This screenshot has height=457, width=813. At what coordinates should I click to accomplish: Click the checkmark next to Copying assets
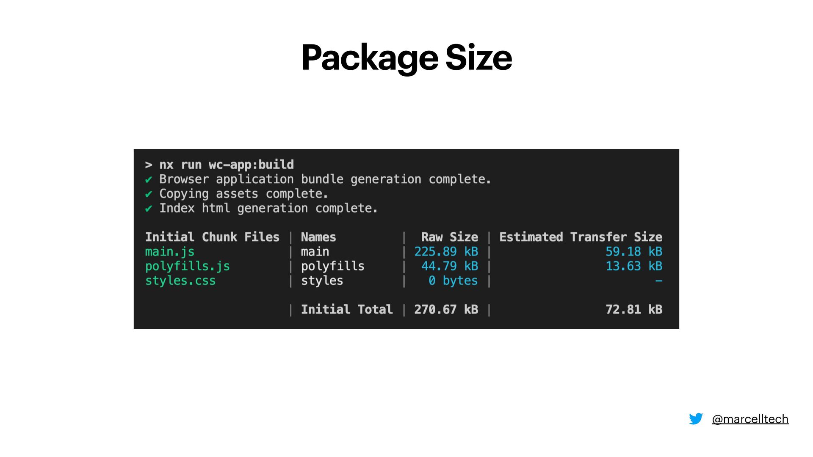pos(149,194)
